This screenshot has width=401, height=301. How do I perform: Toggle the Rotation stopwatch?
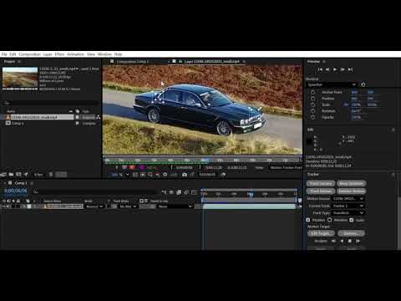(x=312, y=111)
